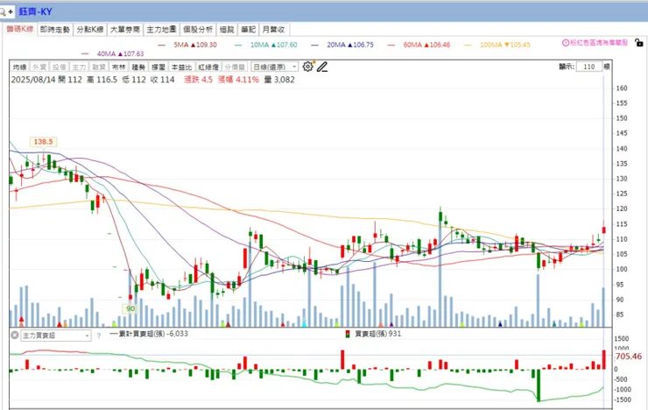The image size is (648, 410).
Task: Toggle the 融資 overlay button
Action: (99, 67)
